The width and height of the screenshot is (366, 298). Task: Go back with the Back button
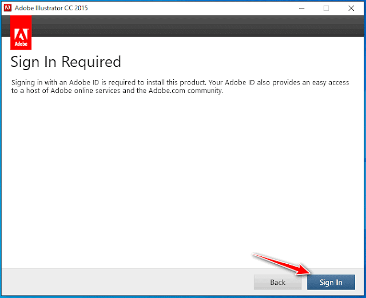(x=277, y=282)
